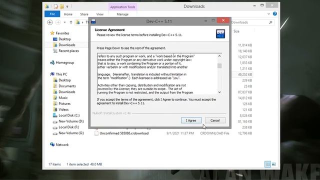
Task: Open New Volume (G:)
Action: coord(71,133)
